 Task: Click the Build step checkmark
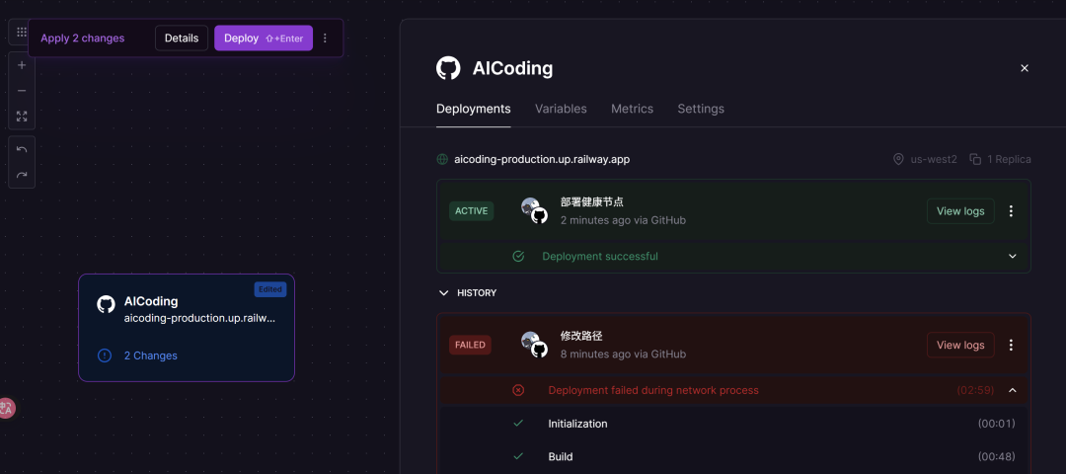point(518,457)
